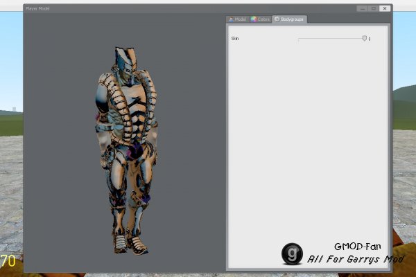Click the Player Model title bar text
The width and height of the screenshot is (416, 277).
point(37,8)
